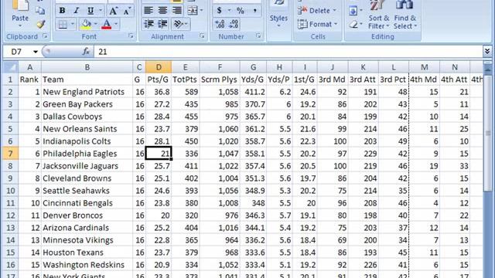The image size is (495, 278).
Task: Toggle Underline formatting
Action: click(x=90, y=11)
